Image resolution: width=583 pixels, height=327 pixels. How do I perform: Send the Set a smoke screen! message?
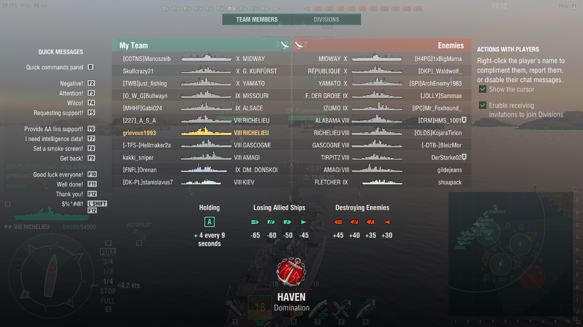pyautogui.click(x=58, y=149)
